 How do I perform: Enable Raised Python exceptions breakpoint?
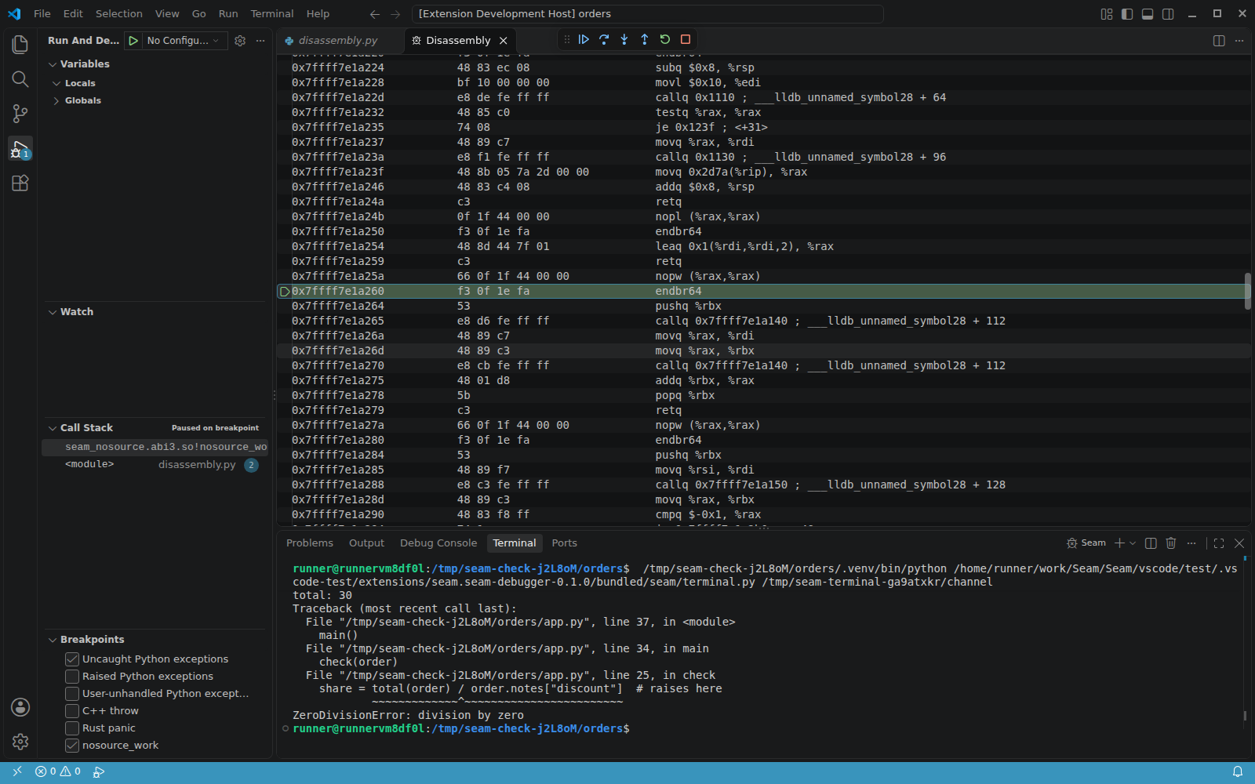click(x=72, y=677)
